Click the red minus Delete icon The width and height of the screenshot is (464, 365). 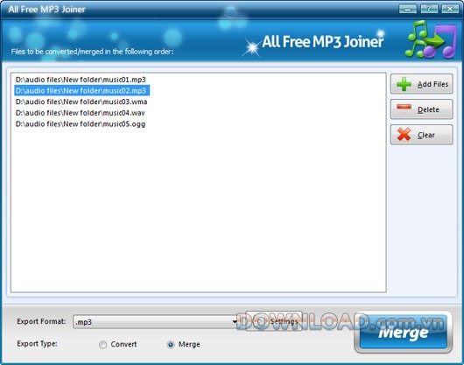pos(404,107)
